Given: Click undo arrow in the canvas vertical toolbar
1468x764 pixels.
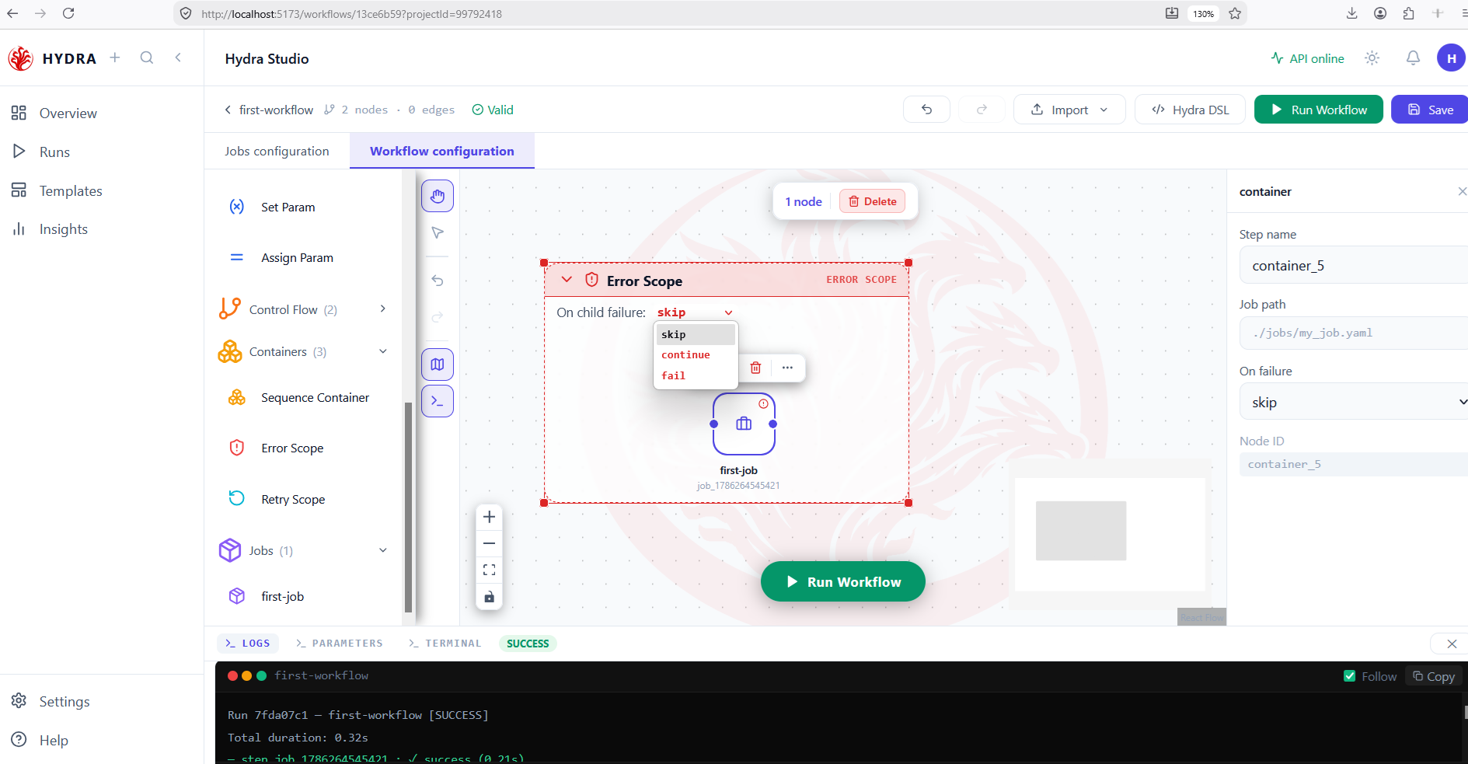Looking at the screenshot, I should (x=438, y=281).
